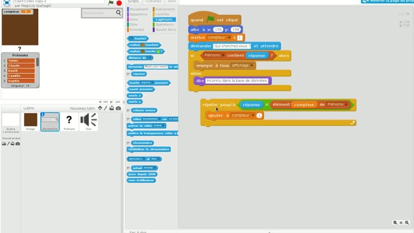
Task: Click nom d'utilisateur block in palette
Action: coord(141,181)
